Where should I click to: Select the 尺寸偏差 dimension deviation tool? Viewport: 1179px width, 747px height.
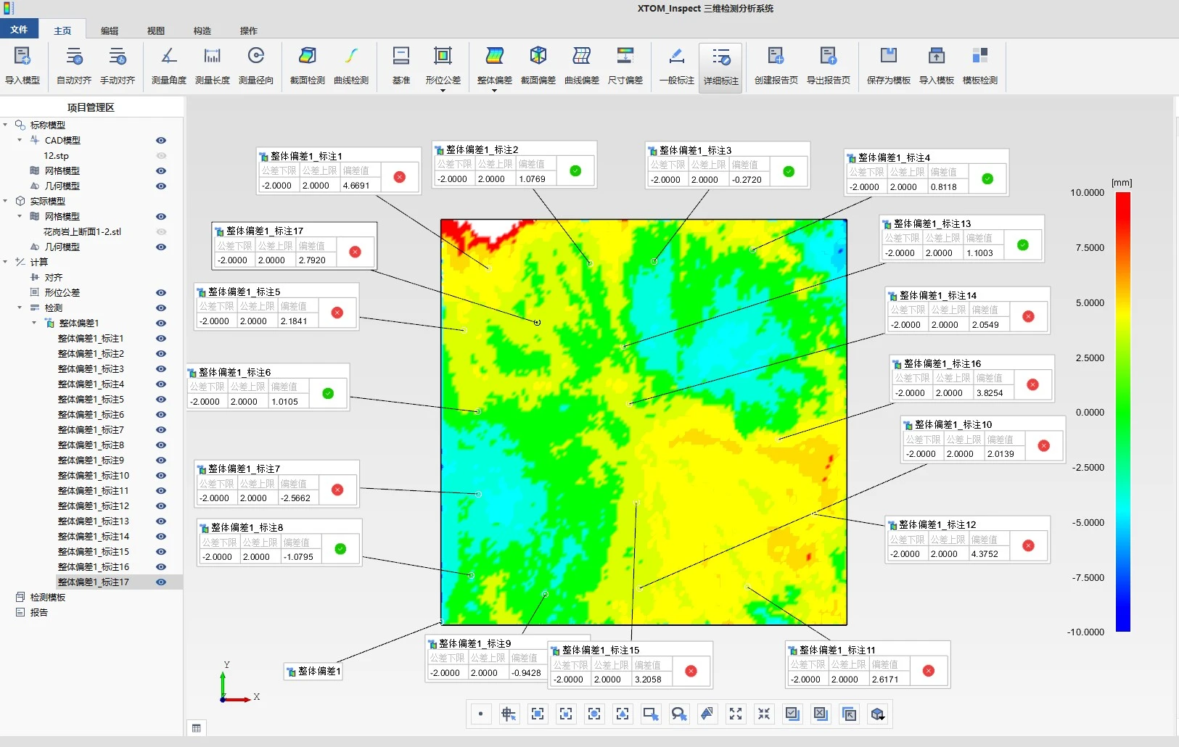(625, 65)
